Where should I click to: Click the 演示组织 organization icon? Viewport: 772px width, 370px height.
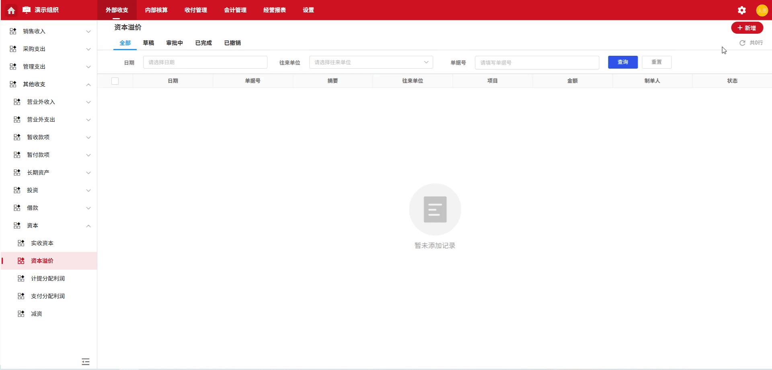tap(26, 10)
